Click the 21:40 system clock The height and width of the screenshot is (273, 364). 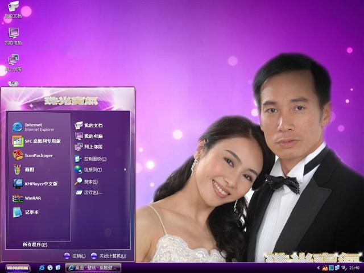354,268
